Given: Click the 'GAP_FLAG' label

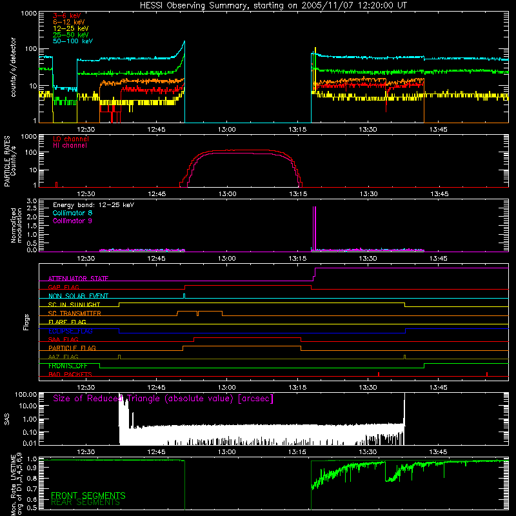Looking at the screenshot, I should click(63, 287).
